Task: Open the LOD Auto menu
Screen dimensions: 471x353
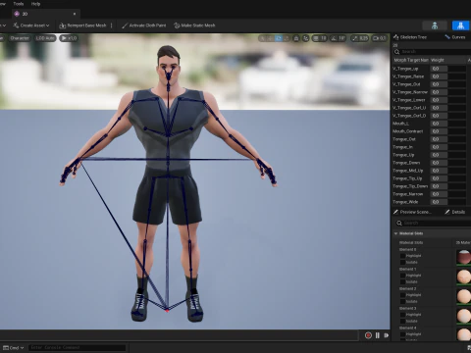Action: 45,38
